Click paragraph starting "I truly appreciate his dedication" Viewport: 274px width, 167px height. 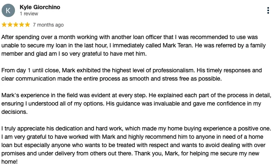[x=136, y=145]
